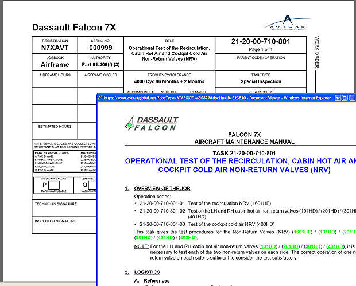Open the 401HD link in the NOTE paragraph

pos(335,246)
